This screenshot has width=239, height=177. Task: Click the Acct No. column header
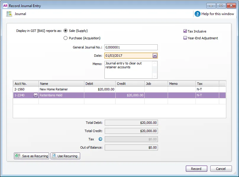tap(26, 84)
